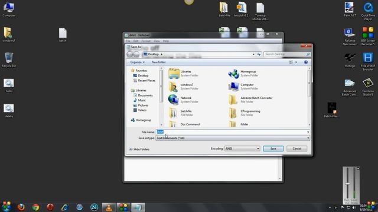Select the motogp desktop shortcut

click(x=350, y=60)
